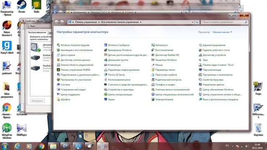The width and height of the screenshot is (267, 150).
Task: Select Воспроизведение tab in Звук window
Action: [37, 32]
